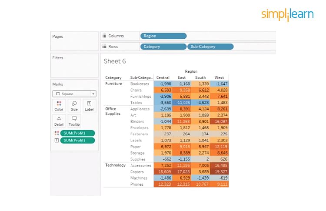Click the Simplilearn logo
The image size is (326, 211).
[287, 14]
